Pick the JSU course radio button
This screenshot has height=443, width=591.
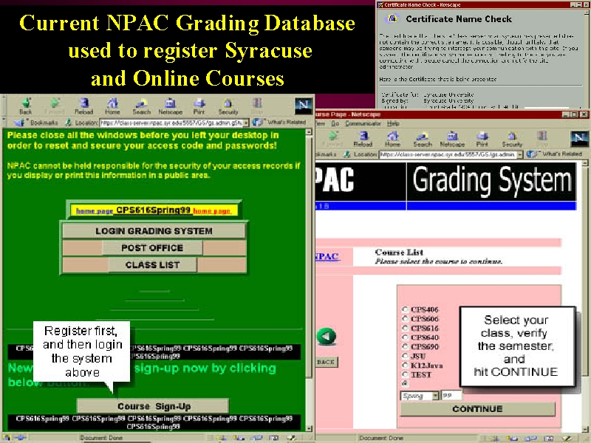[405, 356]
